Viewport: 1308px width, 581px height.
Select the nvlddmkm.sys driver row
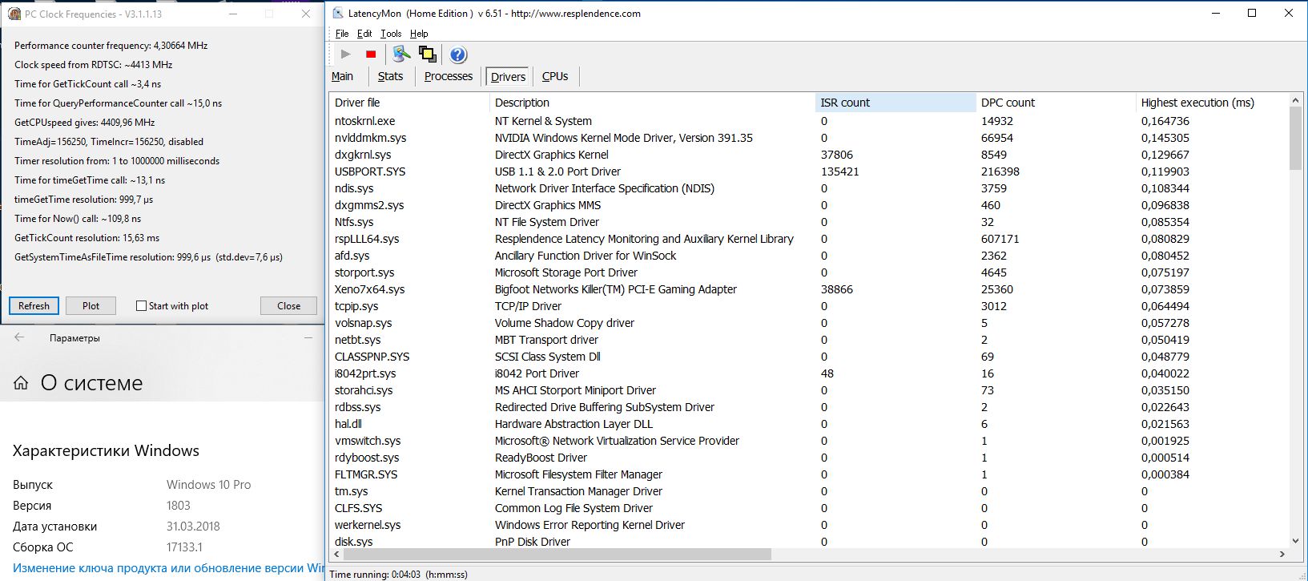click(x=809, y=138)
